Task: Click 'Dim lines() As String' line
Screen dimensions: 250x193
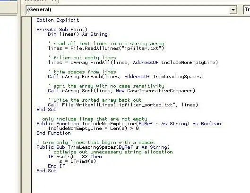Action: coord(78,34)
